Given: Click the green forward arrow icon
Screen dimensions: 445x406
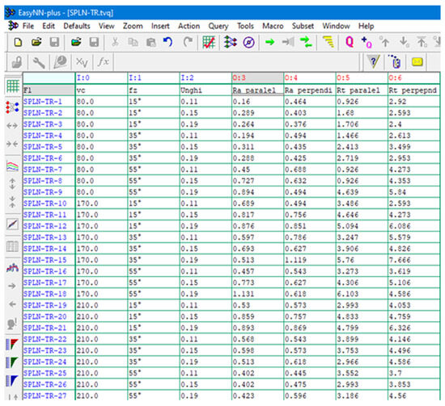Looking at the screenshot, I should [270, 43].
